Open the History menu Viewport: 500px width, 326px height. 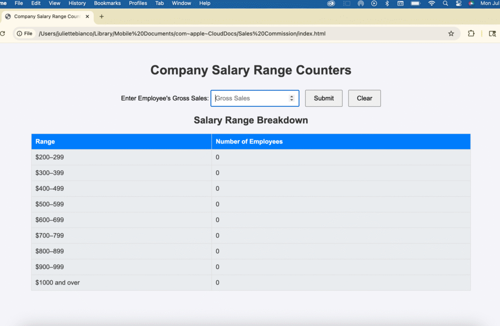click(77, 3)
